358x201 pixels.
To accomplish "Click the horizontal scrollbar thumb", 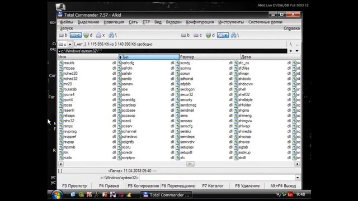I will (x=190, y=164).
